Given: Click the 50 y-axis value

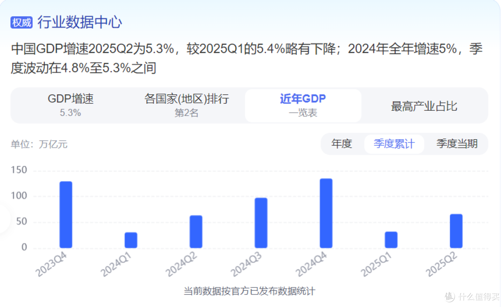Looking at the screenshot, I should 21,221.
